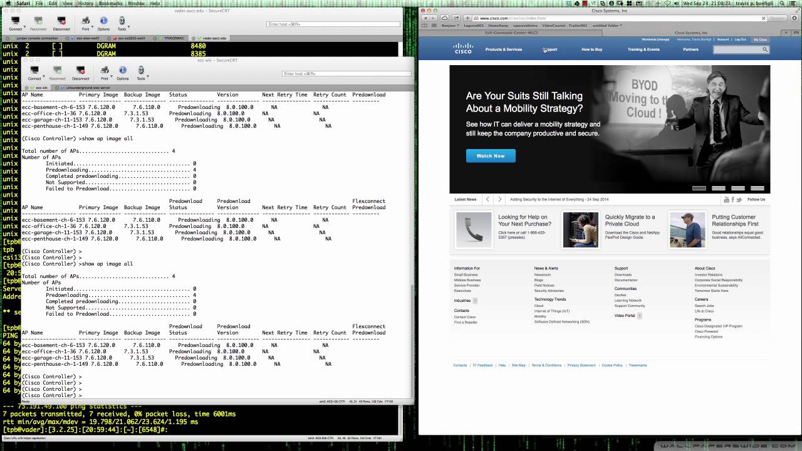Click My Cisco button
Image resolution: width=802 pixels, height=451 pixels.
[x=760, y=39]
